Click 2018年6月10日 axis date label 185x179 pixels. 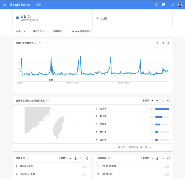[124, 83]
